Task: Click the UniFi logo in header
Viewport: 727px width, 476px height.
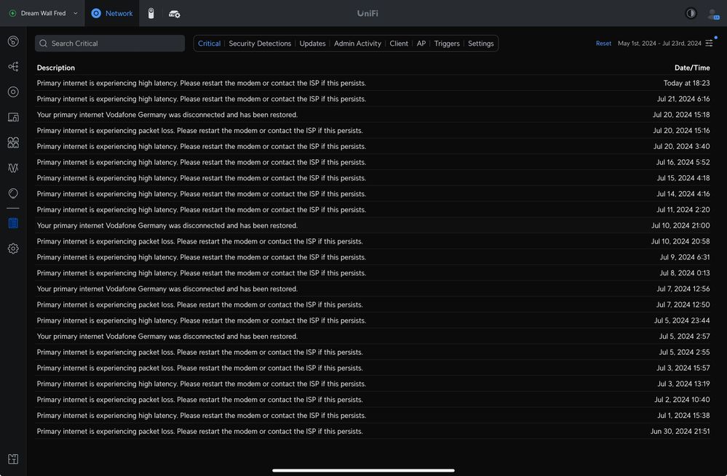Action: click(x=368, y=13)
